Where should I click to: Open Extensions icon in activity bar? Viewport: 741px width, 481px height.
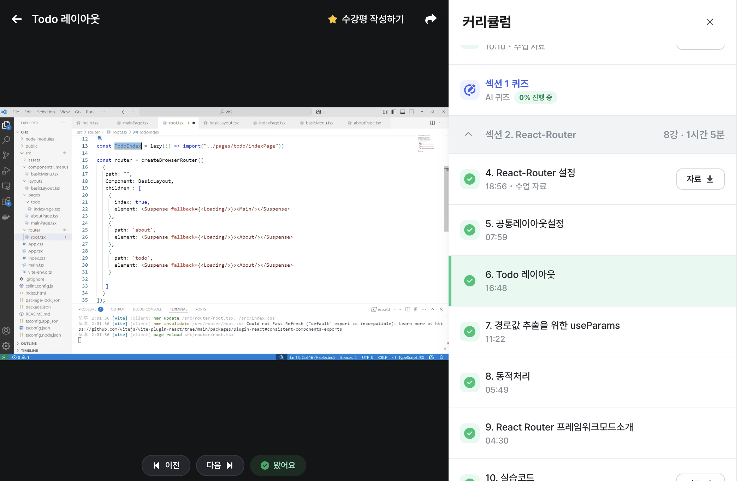click(6, 202)
